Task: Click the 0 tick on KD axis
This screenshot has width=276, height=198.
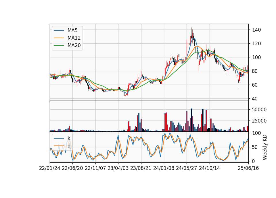Action: 254,161
